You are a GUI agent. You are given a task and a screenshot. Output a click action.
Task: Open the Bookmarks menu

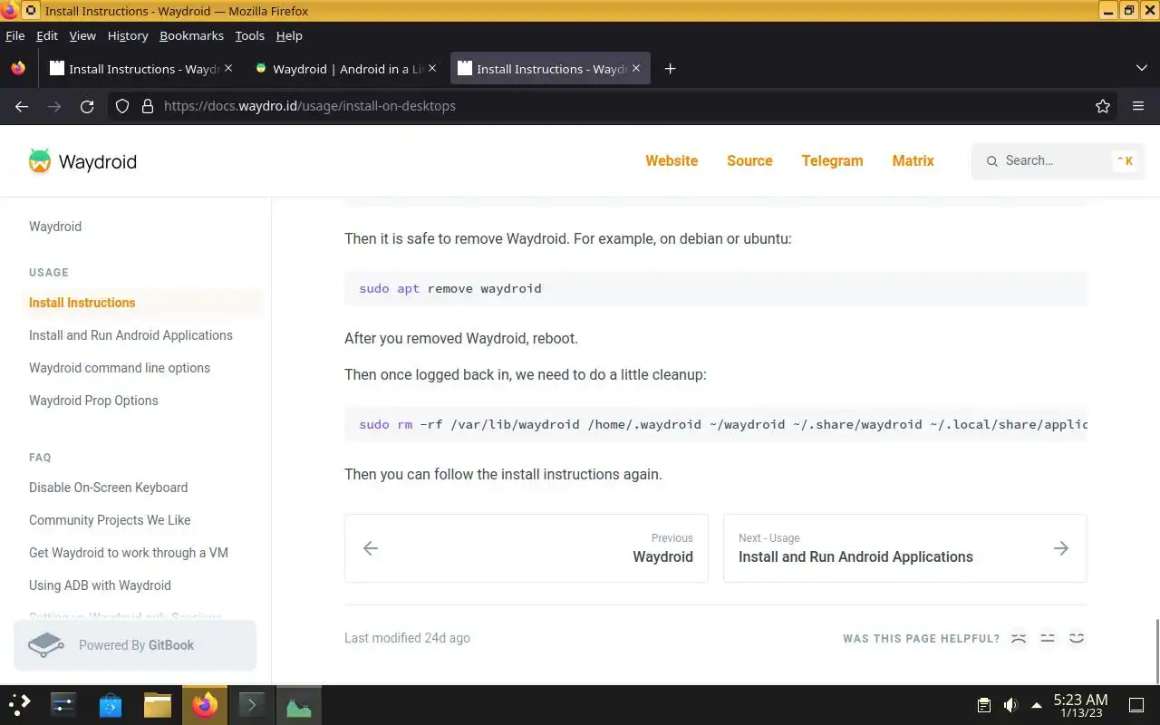(x=191, y=35)
